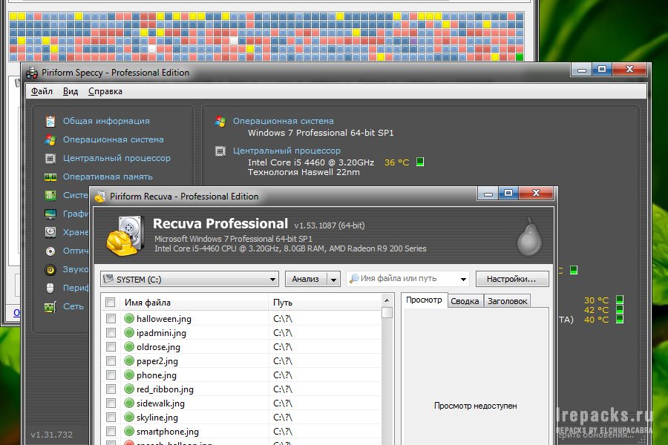Viewport: 668px width, 445px height.
Task: Click the scroll up arrow of the file list
Action: pos(387,300)
